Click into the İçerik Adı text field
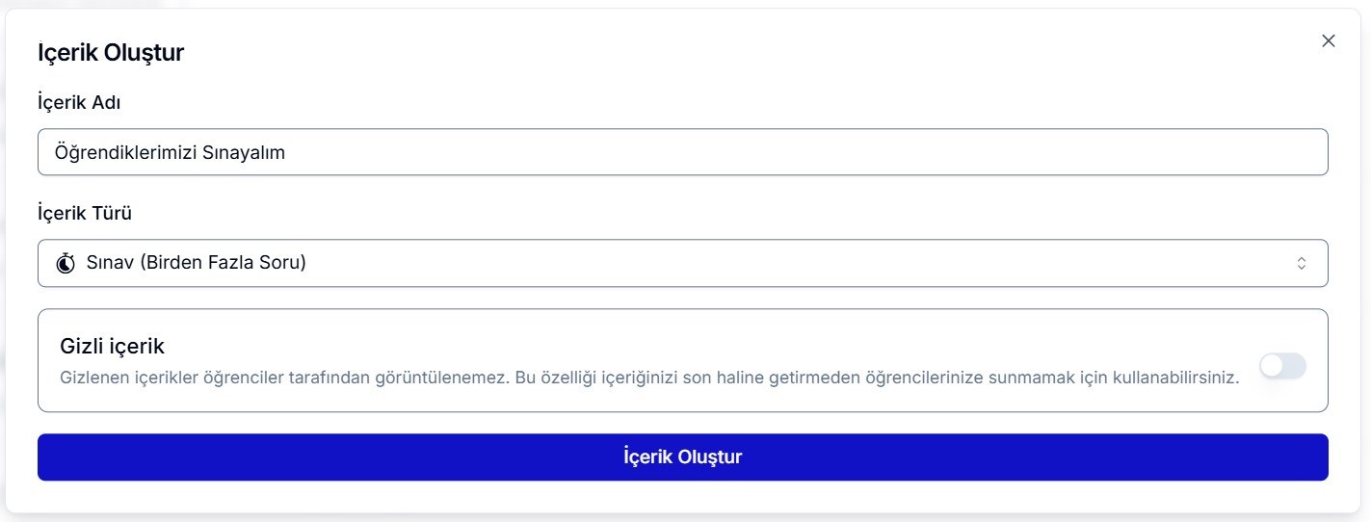The image size is (1371, 522). [682, 152]
